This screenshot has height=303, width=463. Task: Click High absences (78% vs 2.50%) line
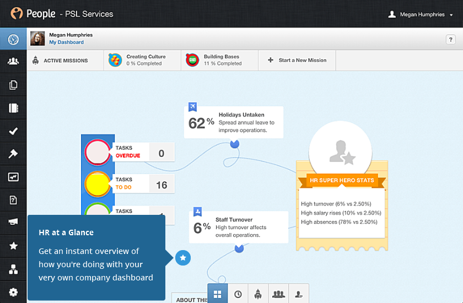[339, 222]
